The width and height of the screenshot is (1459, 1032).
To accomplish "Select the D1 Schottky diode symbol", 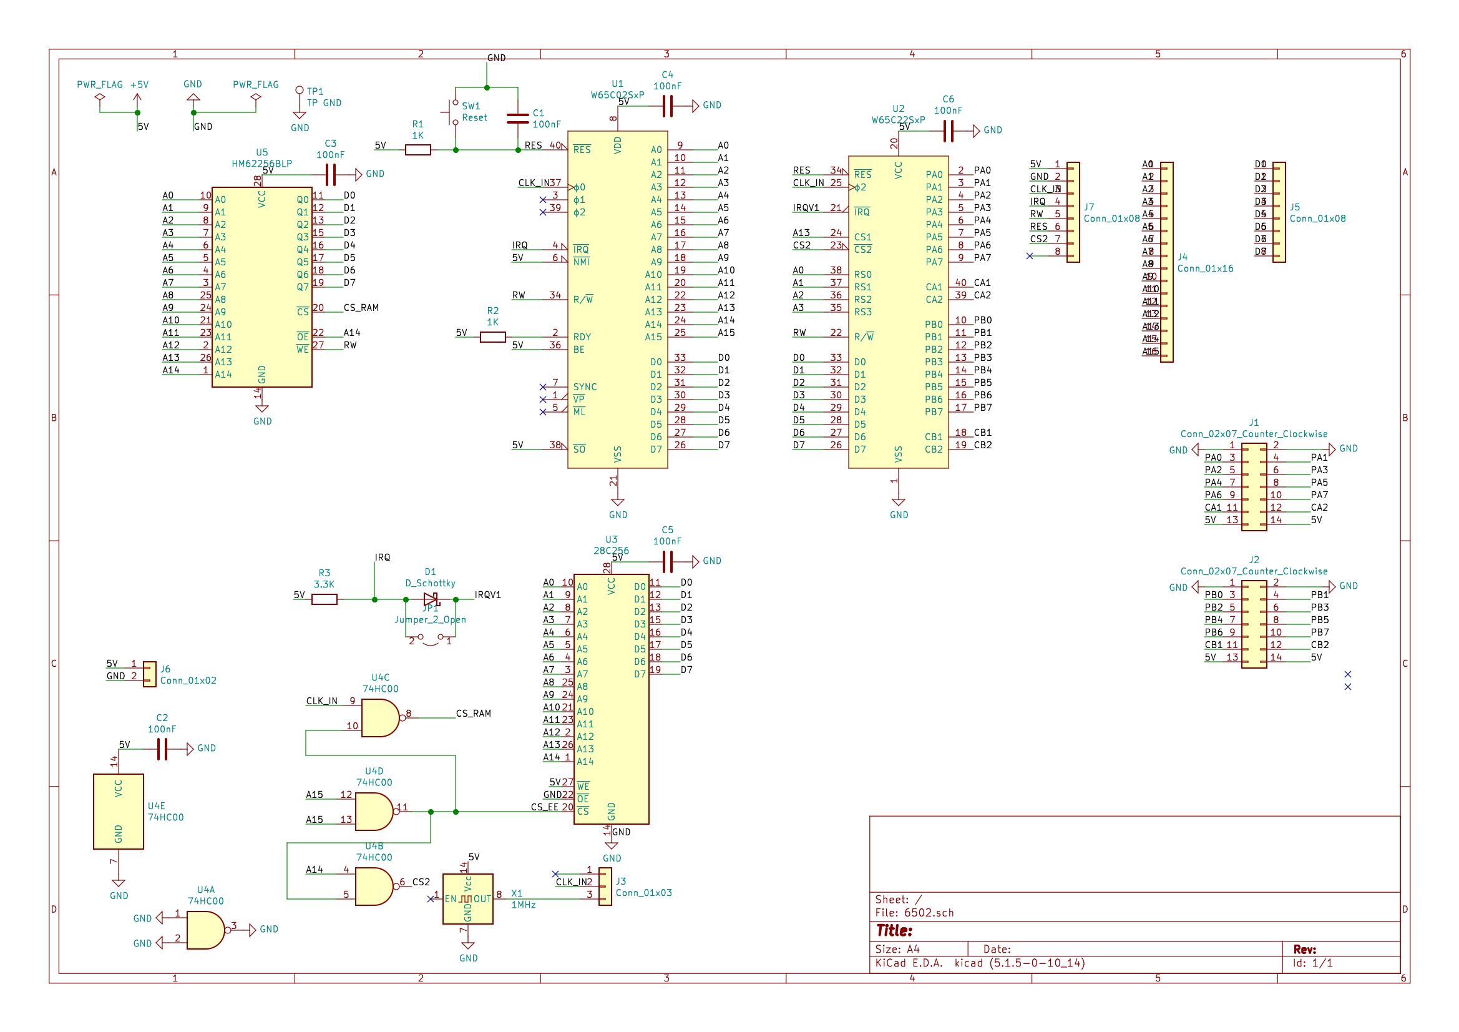I will pos(431,599).
